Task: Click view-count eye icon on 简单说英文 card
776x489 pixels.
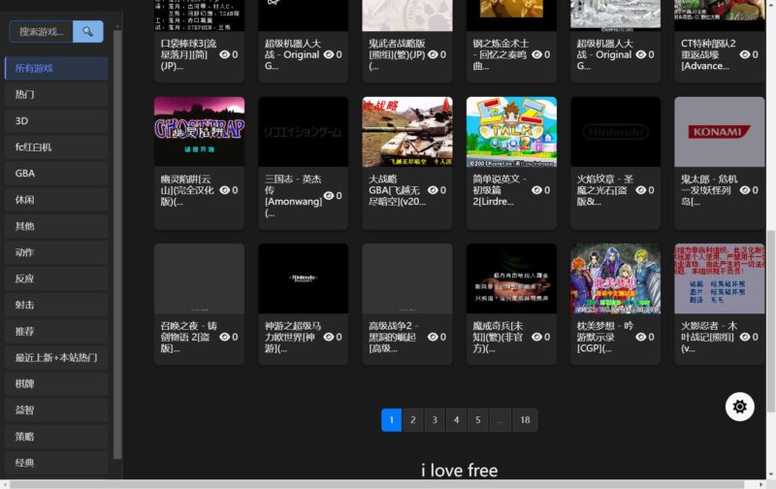Action: click(536, 190)
